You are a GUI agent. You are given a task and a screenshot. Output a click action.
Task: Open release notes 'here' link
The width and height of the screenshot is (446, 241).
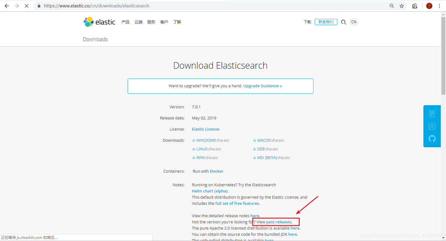tap(255, 216)
